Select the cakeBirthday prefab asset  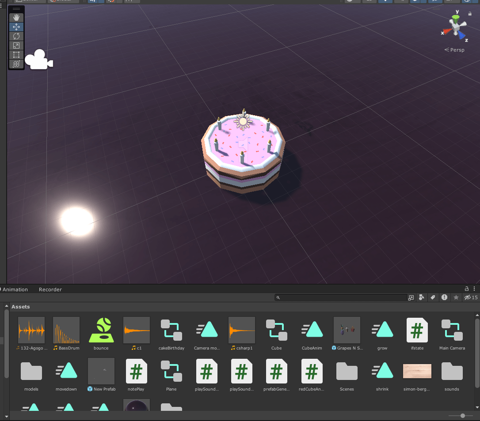coord(171,330)
